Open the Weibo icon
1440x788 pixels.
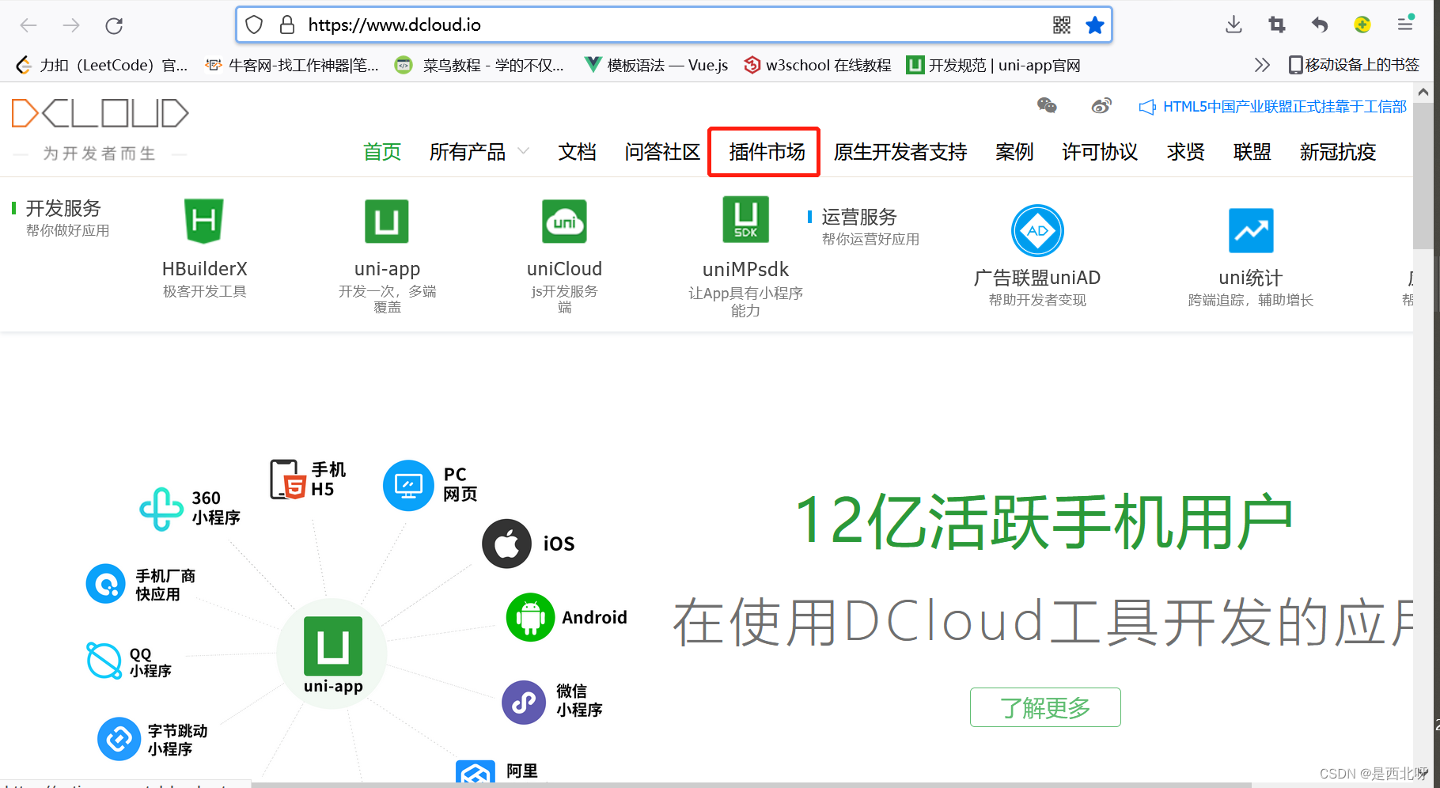tap(1101, 105)
